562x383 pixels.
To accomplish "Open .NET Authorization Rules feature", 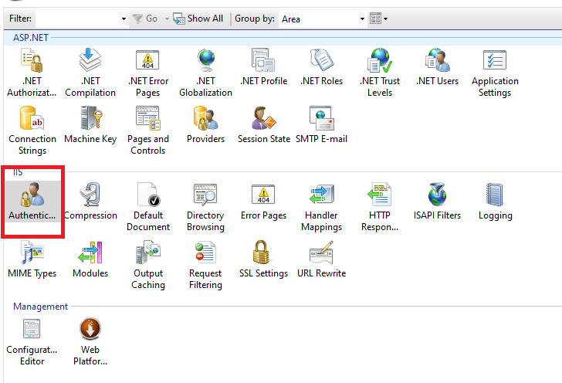I will point(32,73).
